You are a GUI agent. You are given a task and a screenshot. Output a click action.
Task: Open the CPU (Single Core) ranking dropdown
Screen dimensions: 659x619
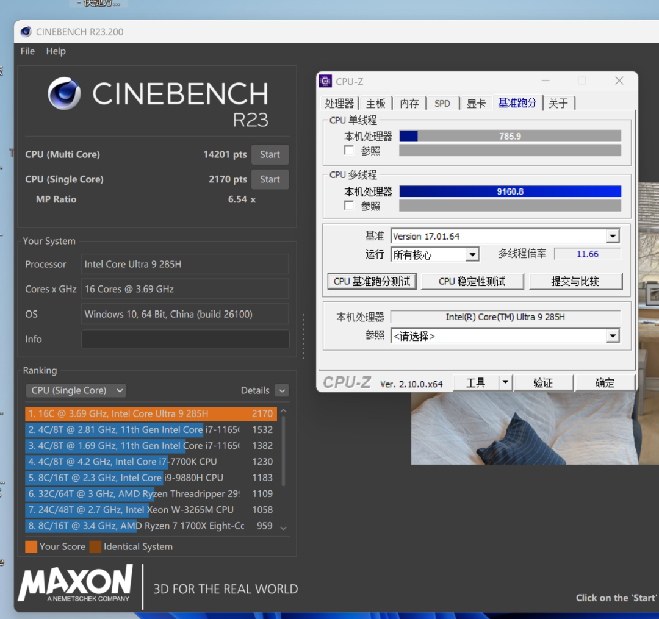(76, 390)
